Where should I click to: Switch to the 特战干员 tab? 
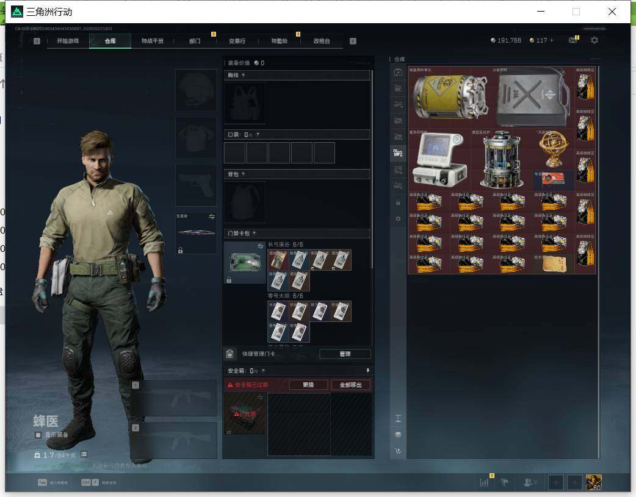153,41
